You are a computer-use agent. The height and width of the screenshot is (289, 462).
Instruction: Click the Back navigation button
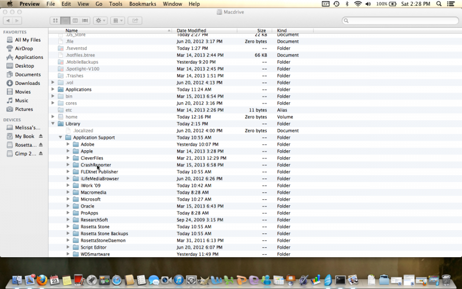(x=8, y=20)
